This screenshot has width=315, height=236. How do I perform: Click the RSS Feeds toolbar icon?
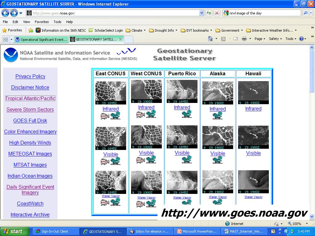pos(223,39)
